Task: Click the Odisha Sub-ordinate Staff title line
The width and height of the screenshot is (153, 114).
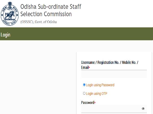Action: pos(51,6)
